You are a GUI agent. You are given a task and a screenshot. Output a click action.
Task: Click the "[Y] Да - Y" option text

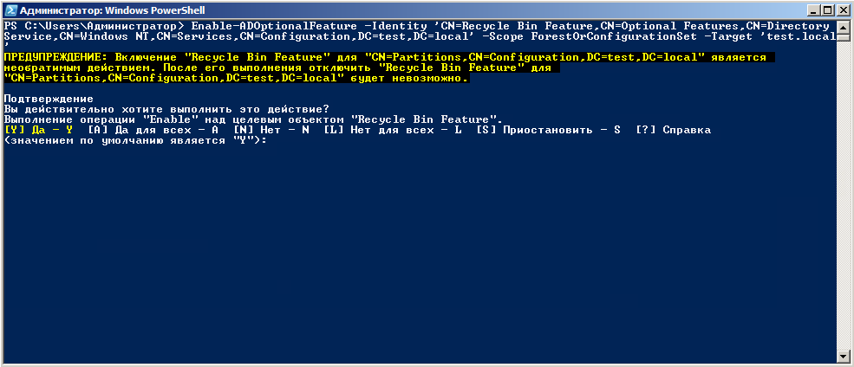coord(38,130)
